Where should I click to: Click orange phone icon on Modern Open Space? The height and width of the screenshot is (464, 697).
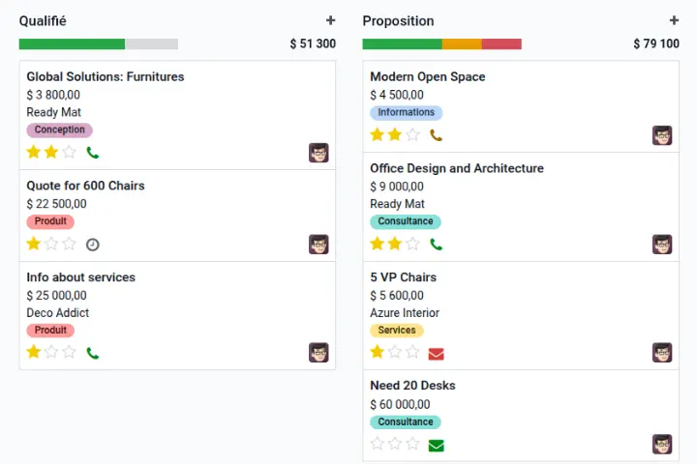click(437, 136)
